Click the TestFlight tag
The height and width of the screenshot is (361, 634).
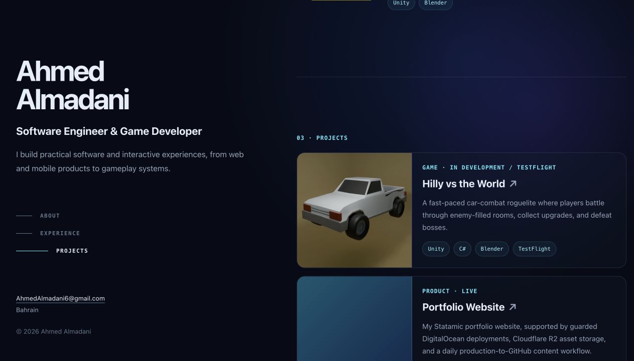coord(534,249)
